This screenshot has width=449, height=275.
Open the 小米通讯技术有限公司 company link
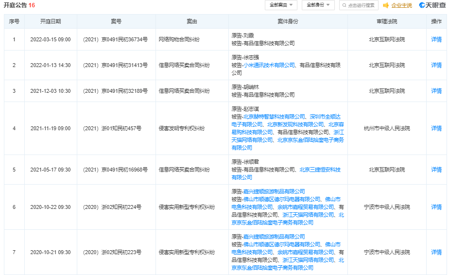pos(269,65)
